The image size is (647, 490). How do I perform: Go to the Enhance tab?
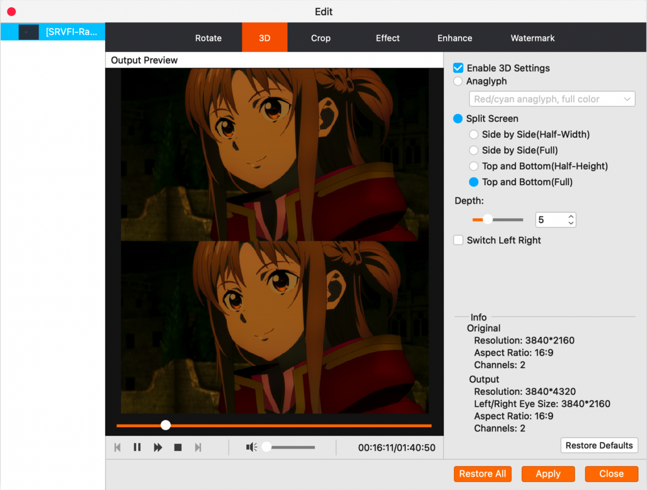click(454, 38)
